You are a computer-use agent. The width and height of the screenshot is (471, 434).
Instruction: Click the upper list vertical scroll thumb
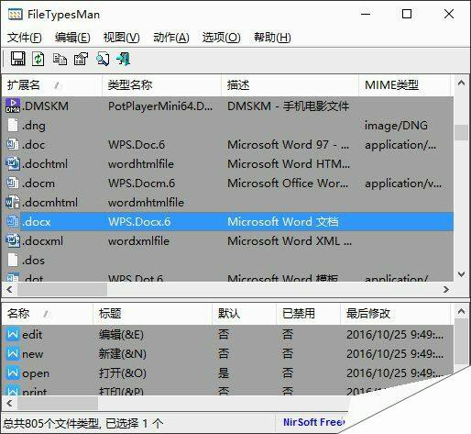coord(461,132)
